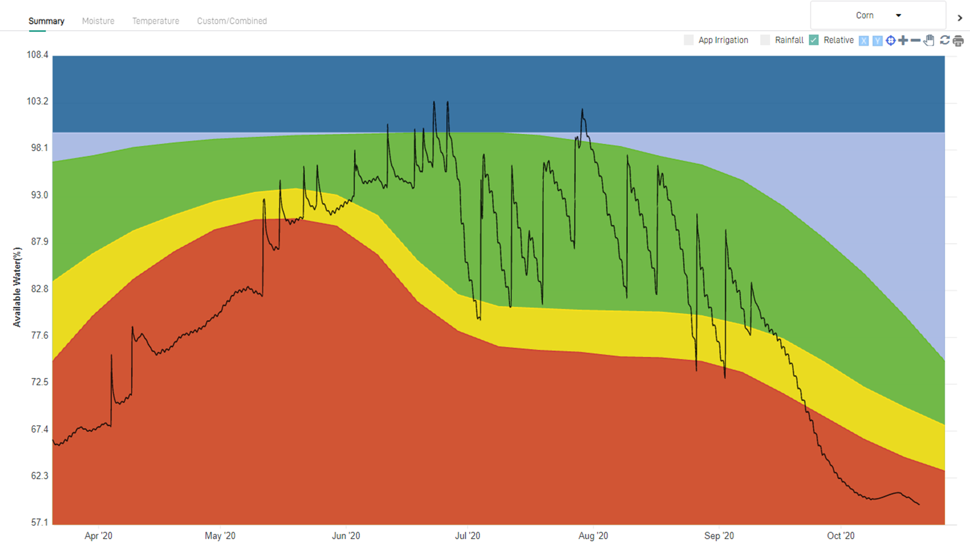Click the 103.2 y-axis value
Viewport: 970px width, 551px height.
[x=37, y=101]
